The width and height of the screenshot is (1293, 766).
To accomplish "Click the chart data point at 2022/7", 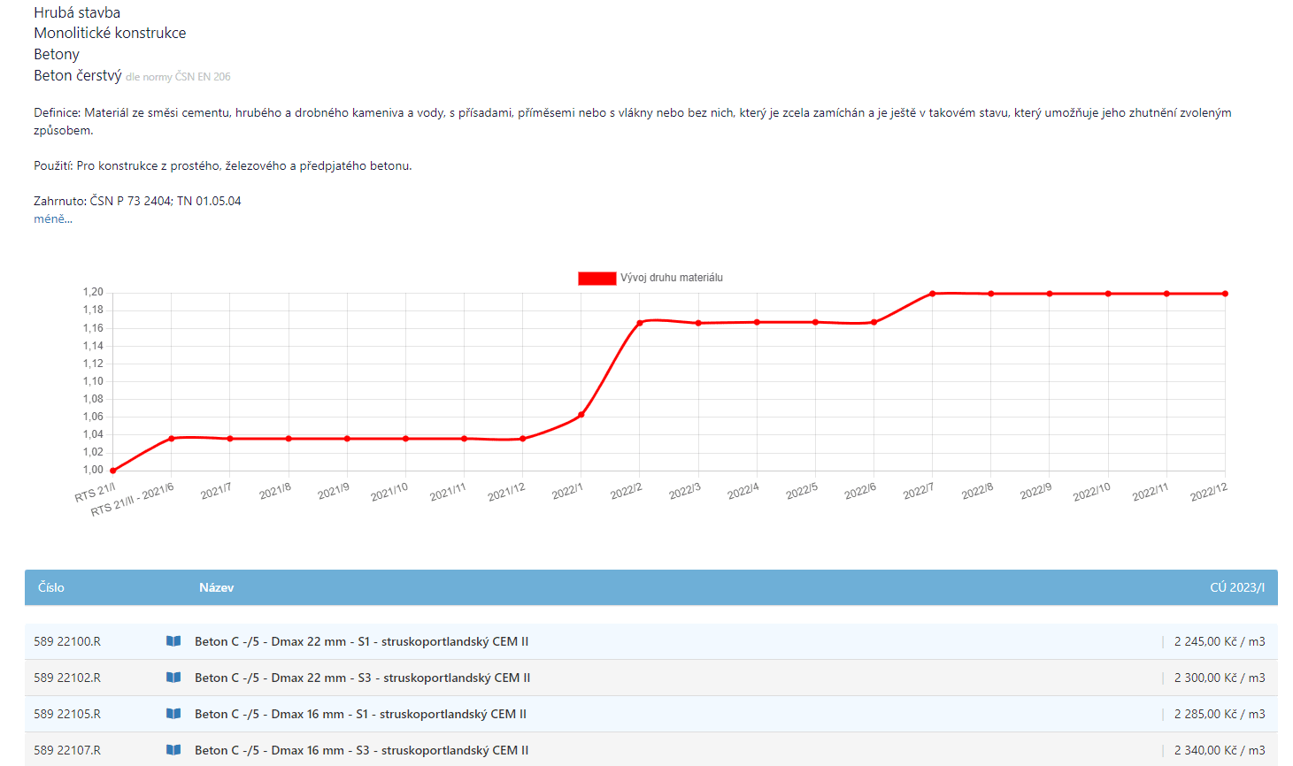I will point(933,294).
